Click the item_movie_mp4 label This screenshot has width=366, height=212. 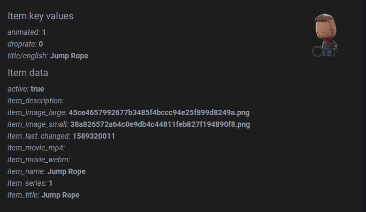36,148
